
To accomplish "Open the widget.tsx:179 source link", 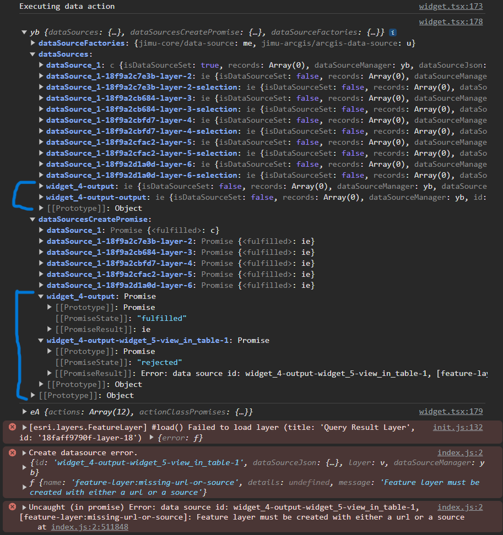I will tap(451, 411).
